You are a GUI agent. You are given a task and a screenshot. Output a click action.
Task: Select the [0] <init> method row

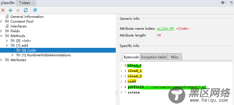point(23,41)
